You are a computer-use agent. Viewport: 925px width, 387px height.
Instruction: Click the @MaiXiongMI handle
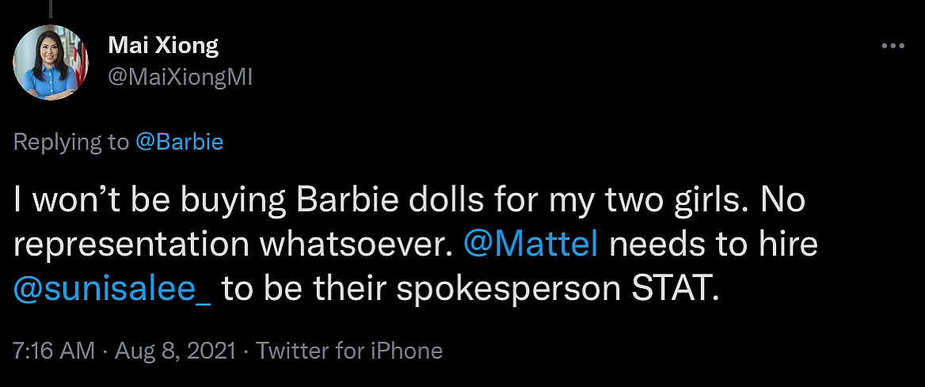point(180,77)
